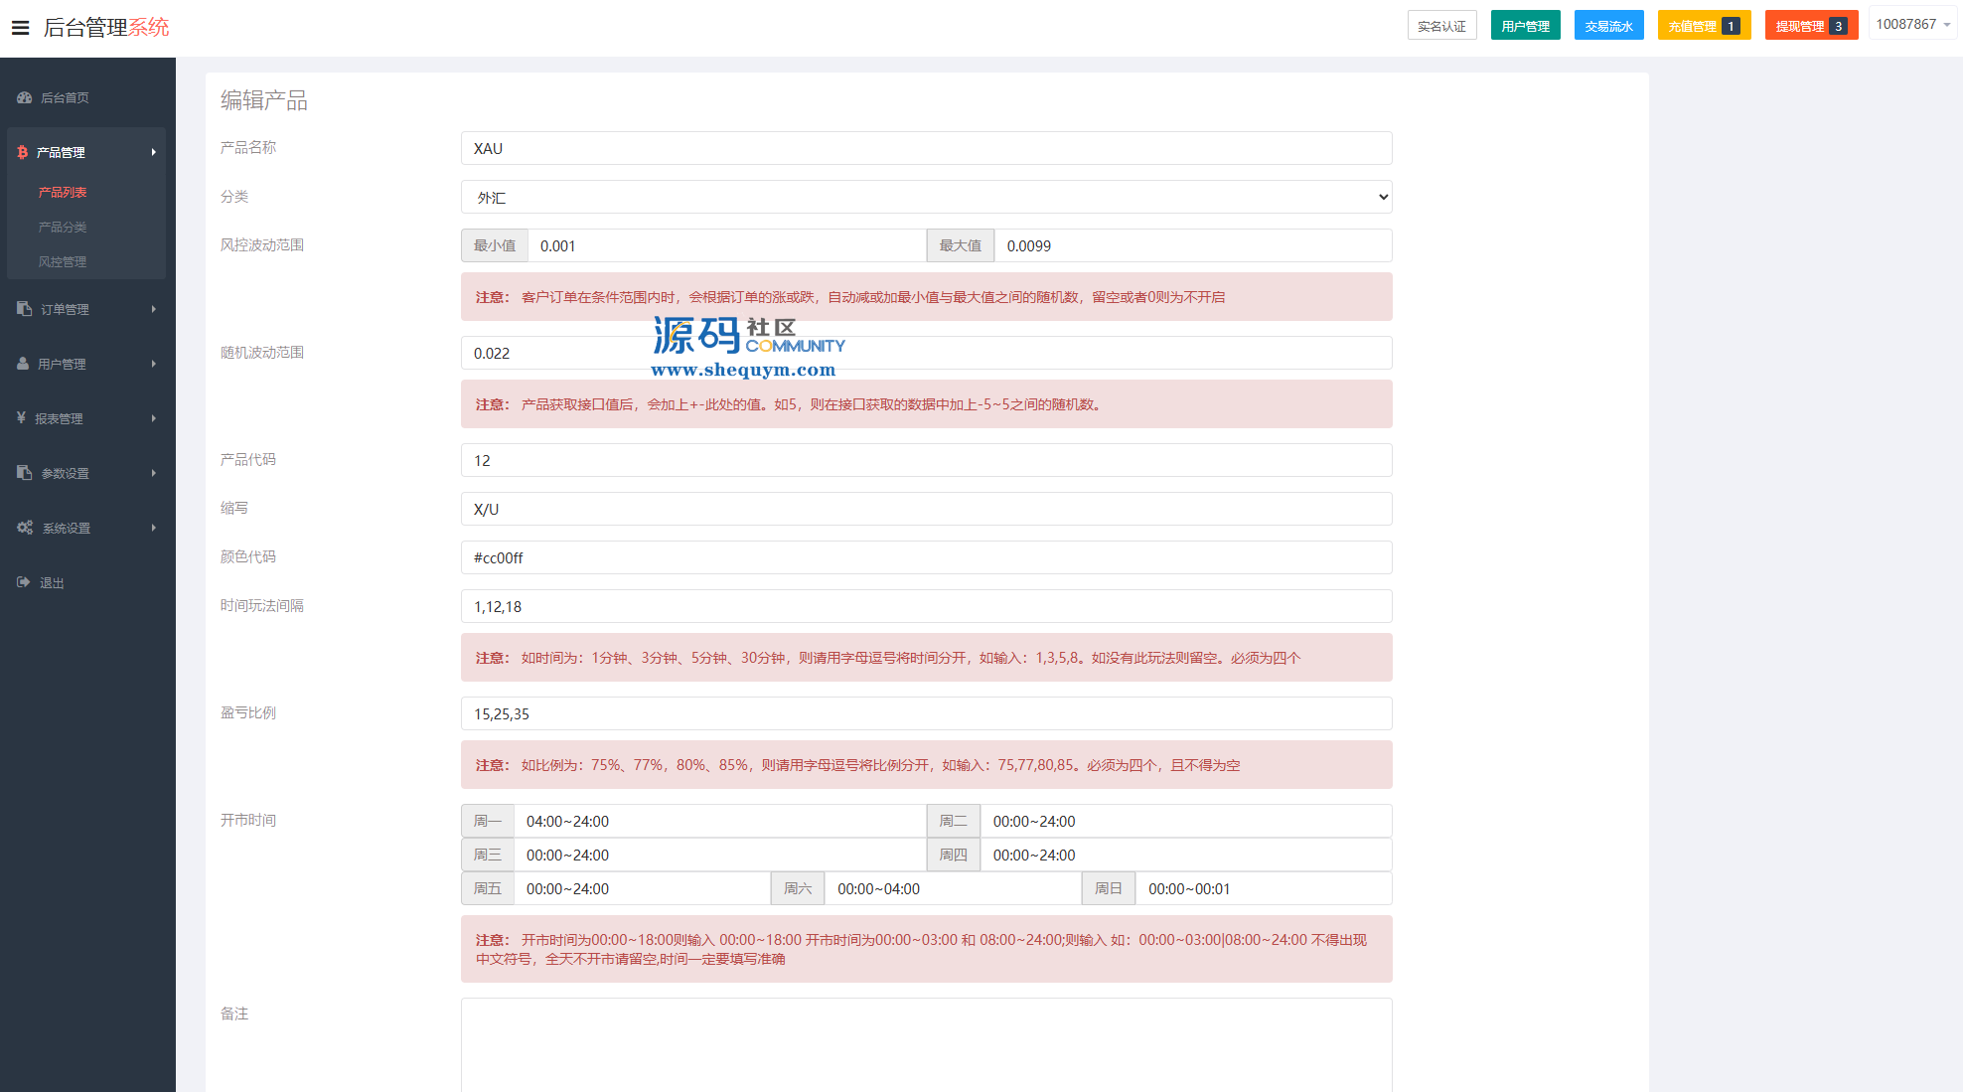Open 风控管理 in the sidebar
This screenshot has height=1092, width=1963.
coord(63,261)
